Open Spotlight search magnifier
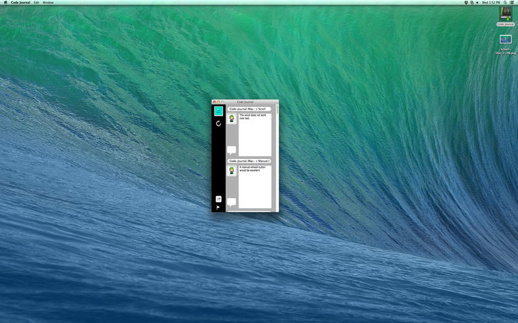Viewport: 518px width, 323px height. pyautogui.click(x=505, y=3)
